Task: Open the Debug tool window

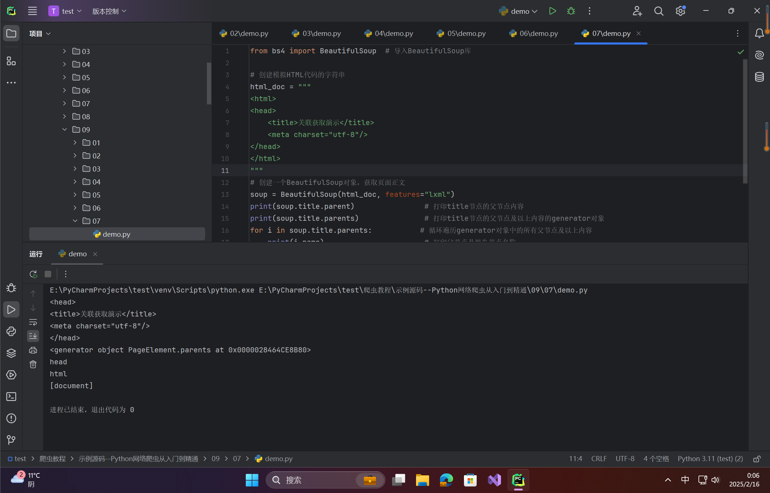Action: click(11, 287)
